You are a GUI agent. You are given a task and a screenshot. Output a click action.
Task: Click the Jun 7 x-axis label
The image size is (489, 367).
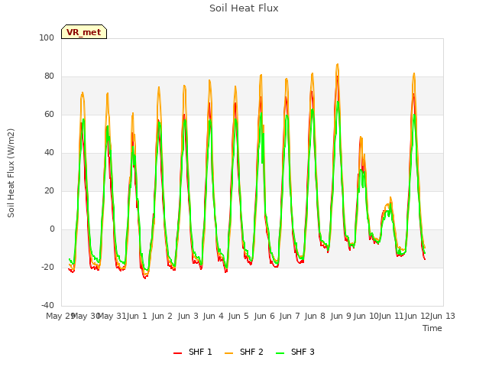(x=290, y=316)
